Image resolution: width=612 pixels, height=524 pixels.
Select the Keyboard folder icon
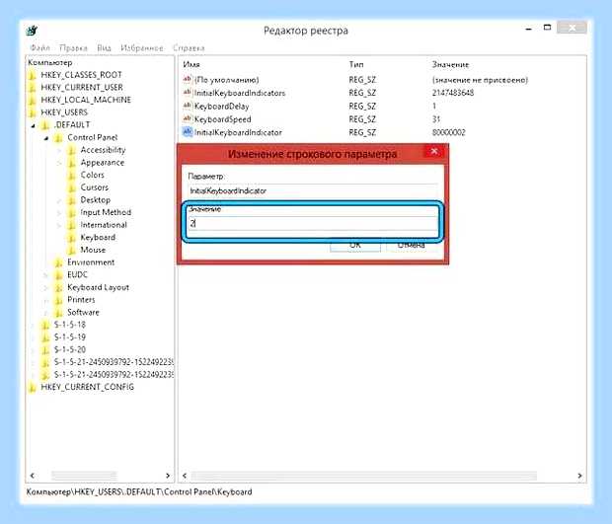(72, 237)
